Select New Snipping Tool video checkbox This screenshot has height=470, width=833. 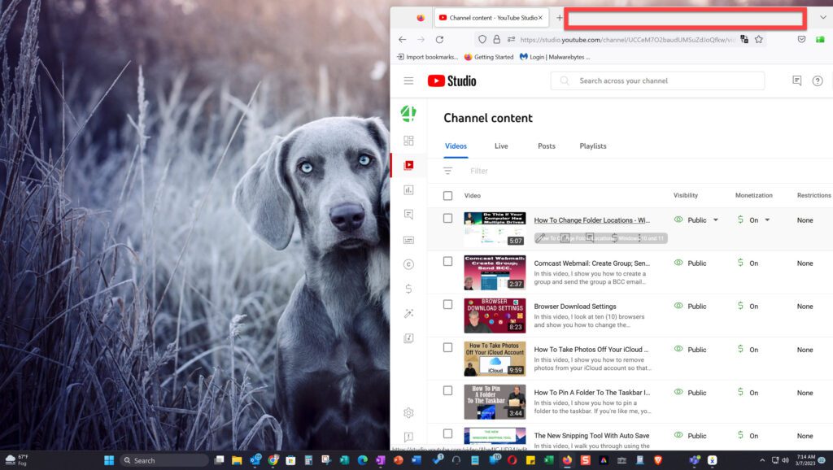[448, 433]
